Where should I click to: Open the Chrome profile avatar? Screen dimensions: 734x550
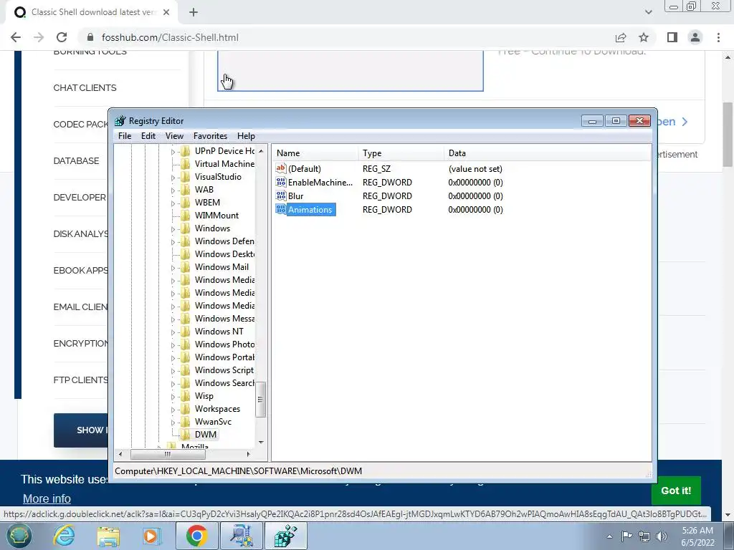pyautogui.click(x=695, y=37)
